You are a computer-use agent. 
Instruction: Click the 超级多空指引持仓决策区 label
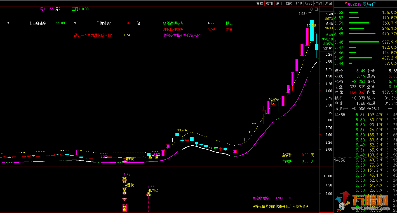point(182,35)
